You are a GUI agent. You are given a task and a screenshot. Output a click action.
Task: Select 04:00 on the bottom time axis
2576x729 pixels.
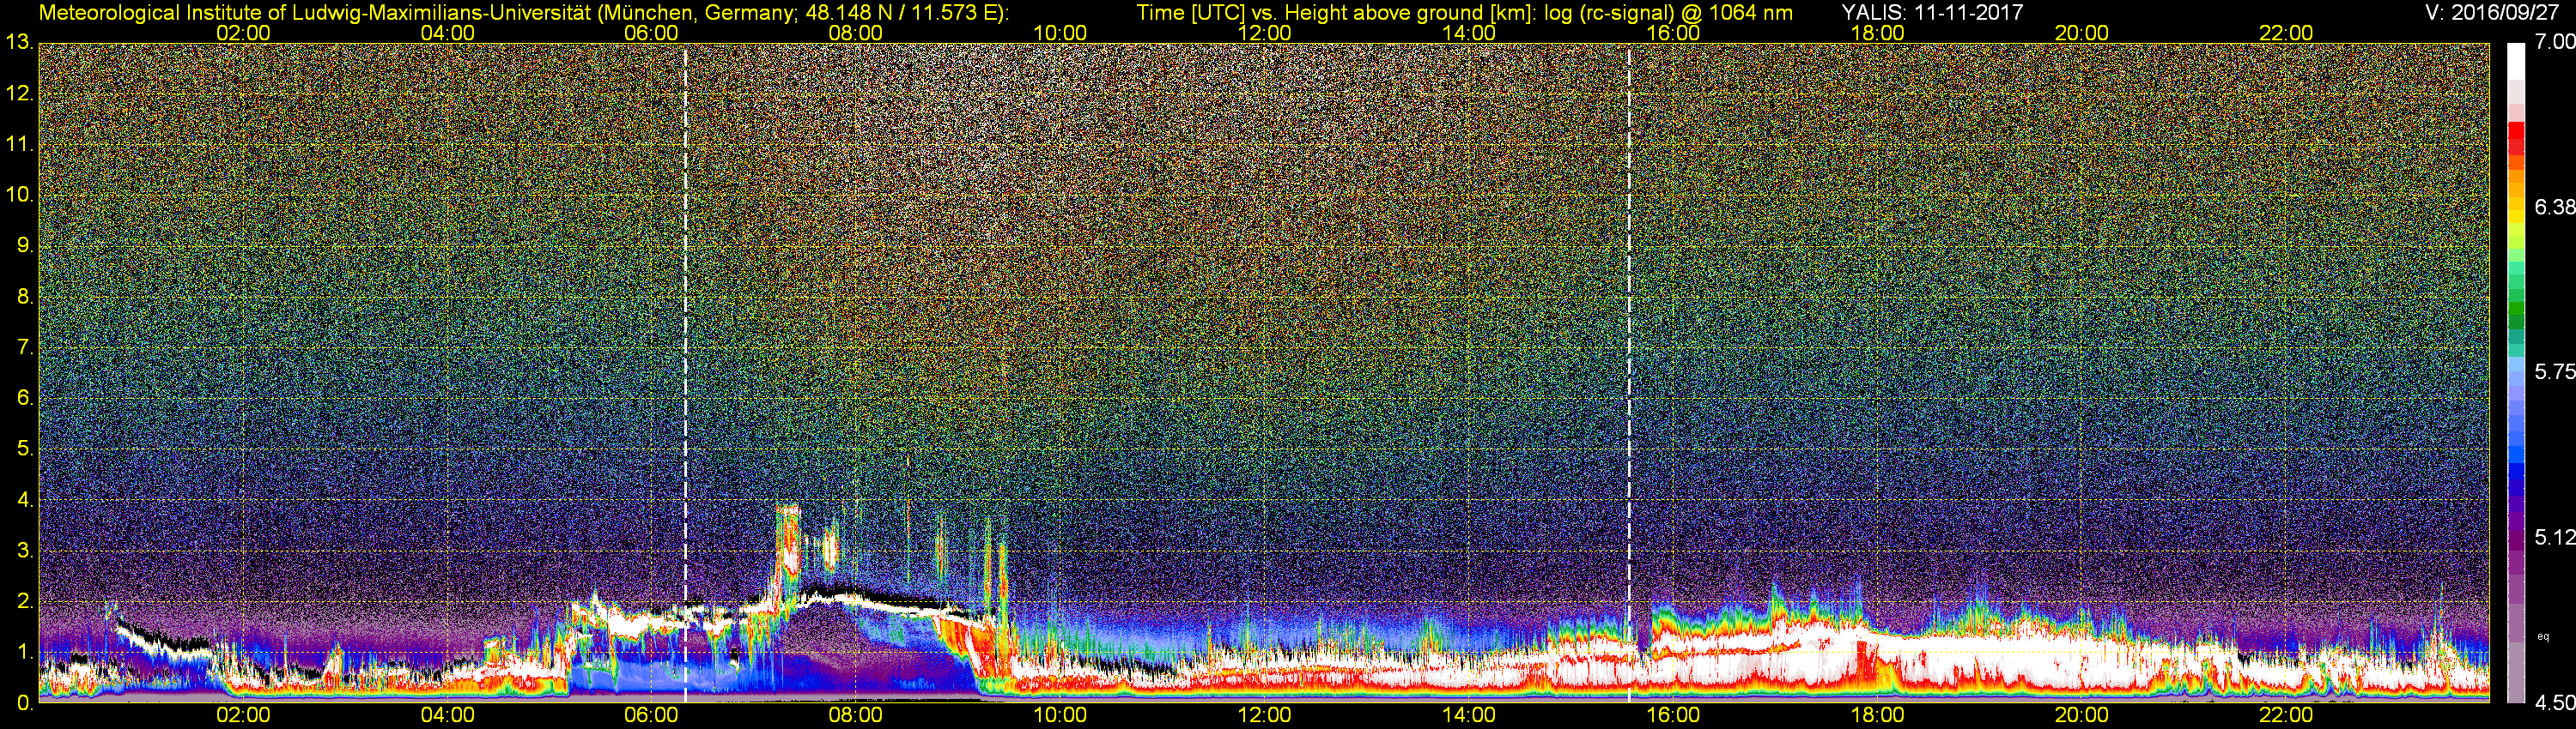[447, 715]
